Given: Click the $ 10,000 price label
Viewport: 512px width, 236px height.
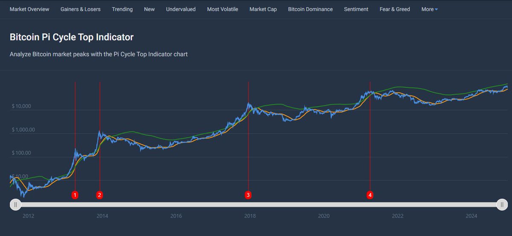Looking at the screenshot, I should click(x=21, y=106).
